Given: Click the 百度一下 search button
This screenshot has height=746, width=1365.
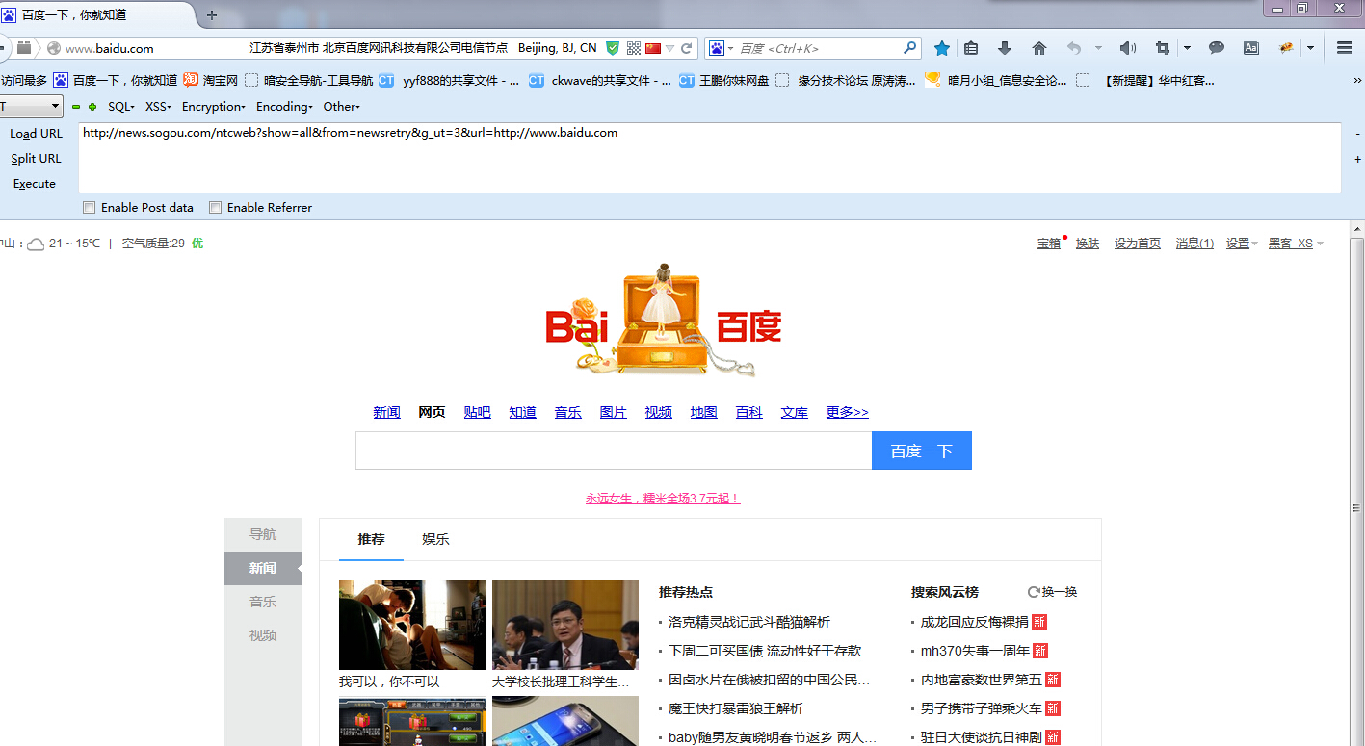Looking at the screenshot, I should (x=921, y=450).
